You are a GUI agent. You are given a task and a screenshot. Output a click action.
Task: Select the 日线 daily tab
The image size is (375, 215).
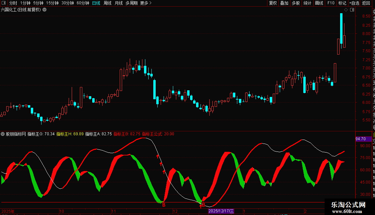(96, 3)
